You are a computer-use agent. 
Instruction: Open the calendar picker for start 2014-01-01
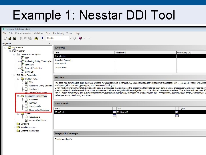point(114,112)
